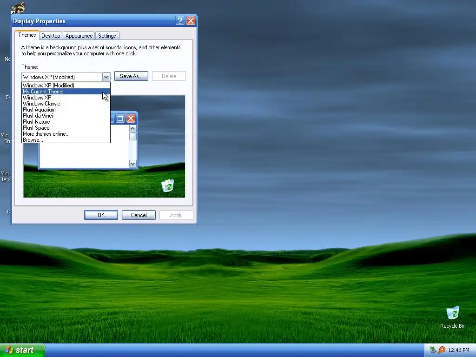Click the help question mark button
This screenshot has height=357, width=476.
coord(180,20)
